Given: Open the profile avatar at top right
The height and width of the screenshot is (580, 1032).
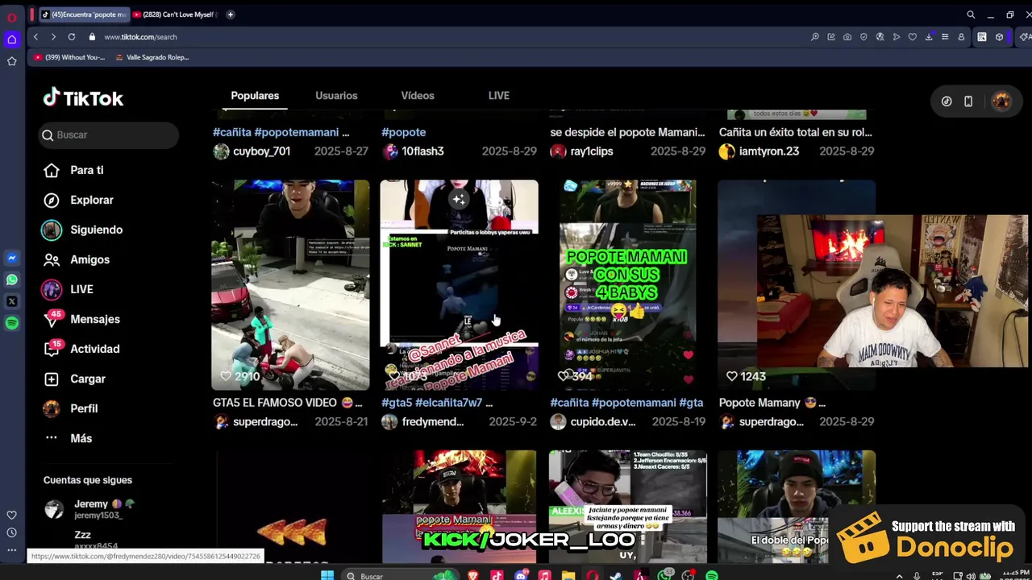Looking at the screenshot, I should tap(1001, 101).
